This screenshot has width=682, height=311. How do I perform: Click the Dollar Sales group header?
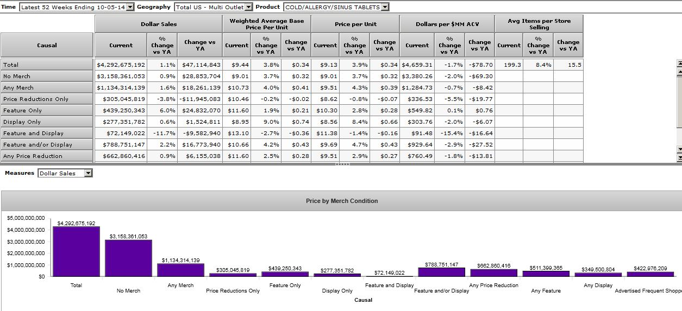158,24
